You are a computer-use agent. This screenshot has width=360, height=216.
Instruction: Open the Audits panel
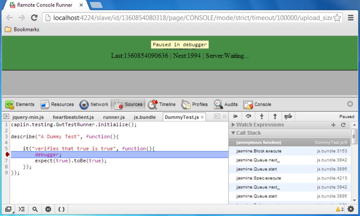[x=226, y=105]
